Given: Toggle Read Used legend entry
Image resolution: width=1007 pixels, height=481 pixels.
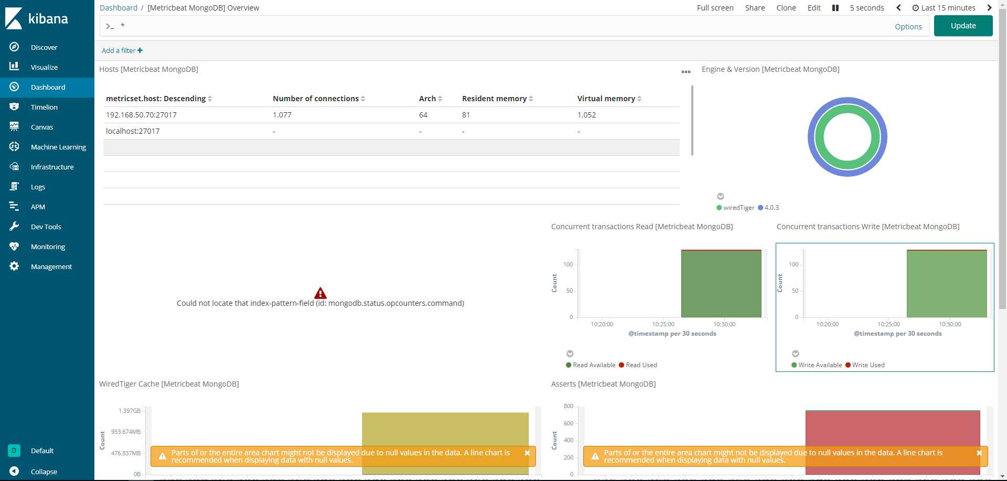Looking at the screenshot, I should tap(638, 365).
